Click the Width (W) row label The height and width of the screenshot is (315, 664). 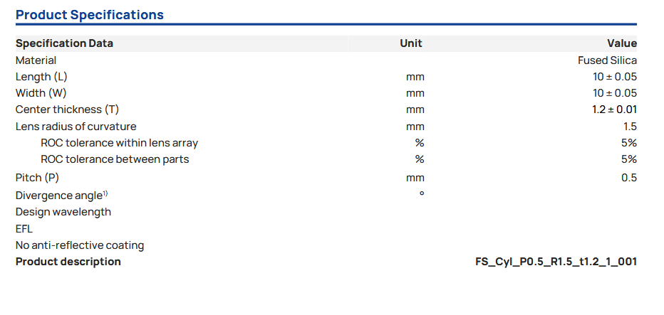(x=41, y=93)
